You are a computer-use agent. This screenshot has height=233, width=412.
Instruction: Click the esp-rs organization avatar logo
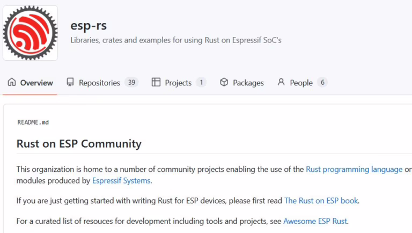point(30,33)
